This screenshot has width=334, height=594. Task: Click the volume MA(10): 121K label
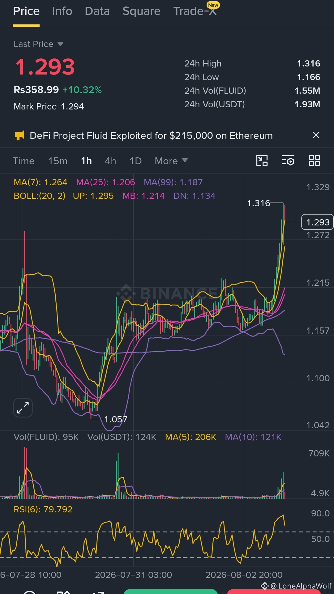pyautogui.click(x=253, y=437)
